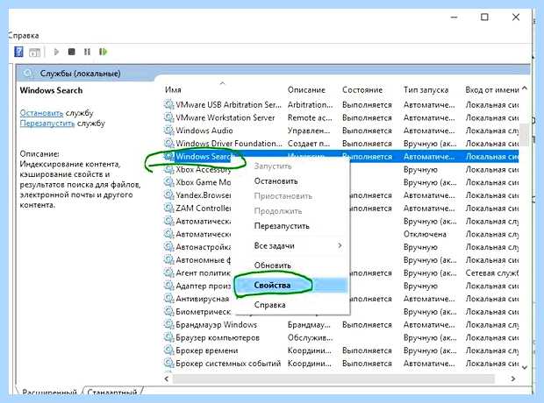Switch to the Стандартный tab

[x=112, y=392]
